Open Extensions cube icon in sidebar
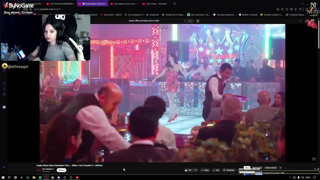Screen dimensions: 320x180 point(4,89)
